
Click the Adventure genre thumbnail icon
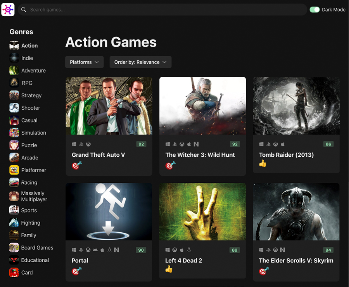[14, 71]
